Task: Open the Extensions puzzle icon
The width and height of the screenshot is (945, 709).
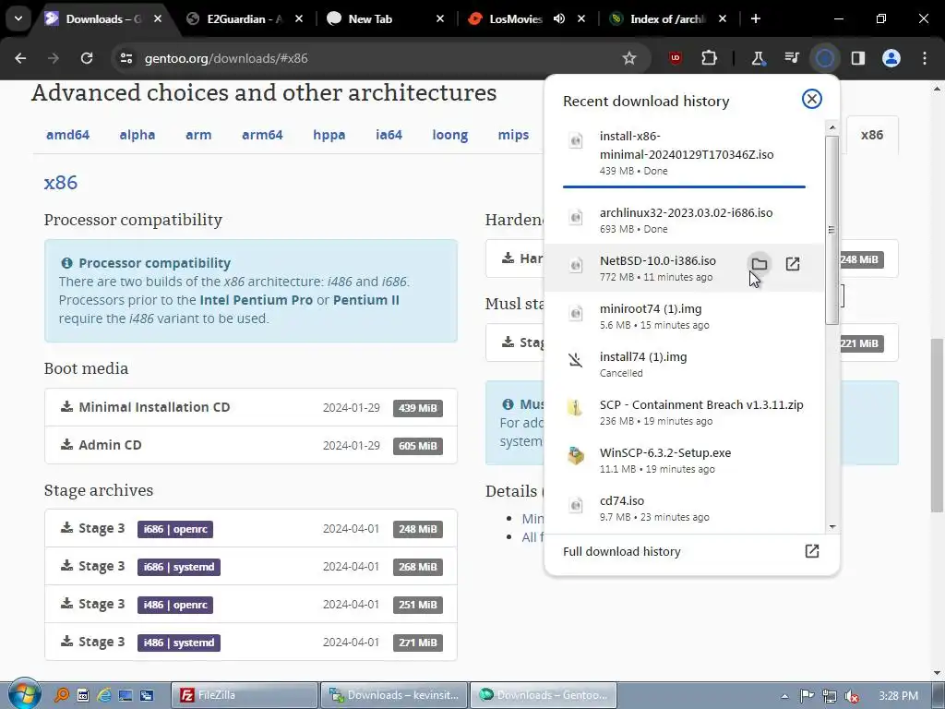Action: click(710, 58)
